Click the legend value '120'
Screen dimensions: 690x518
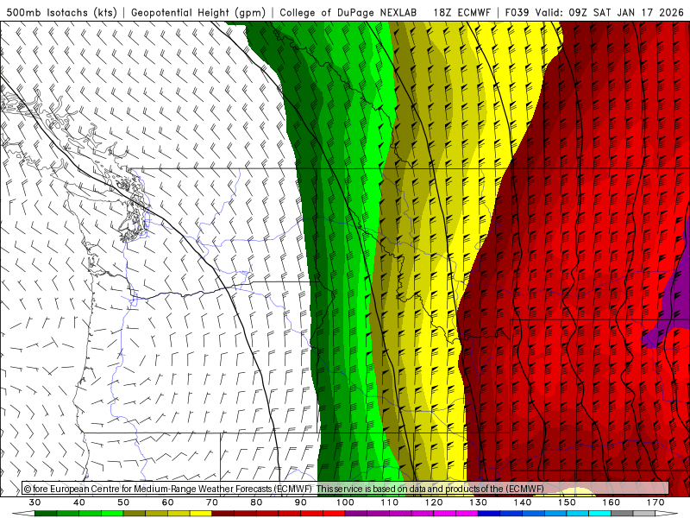coord(434,502)
